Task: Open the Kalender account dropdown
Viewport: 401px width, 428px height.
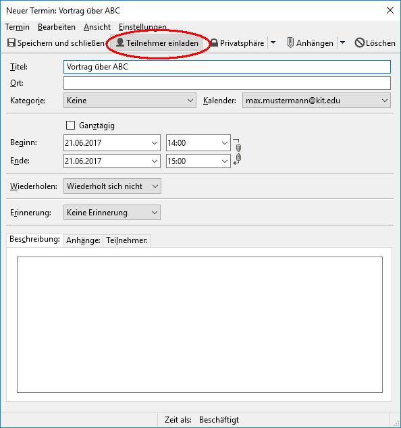Action: (x=317, y=100)
